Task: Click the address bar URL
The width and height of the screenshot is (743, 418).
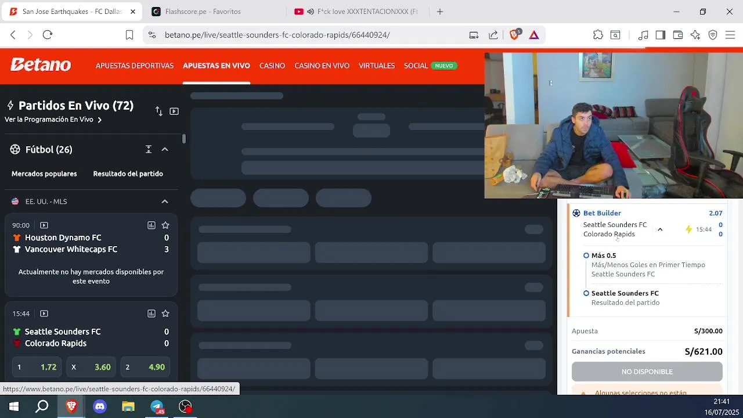Action: coord(277,35)
